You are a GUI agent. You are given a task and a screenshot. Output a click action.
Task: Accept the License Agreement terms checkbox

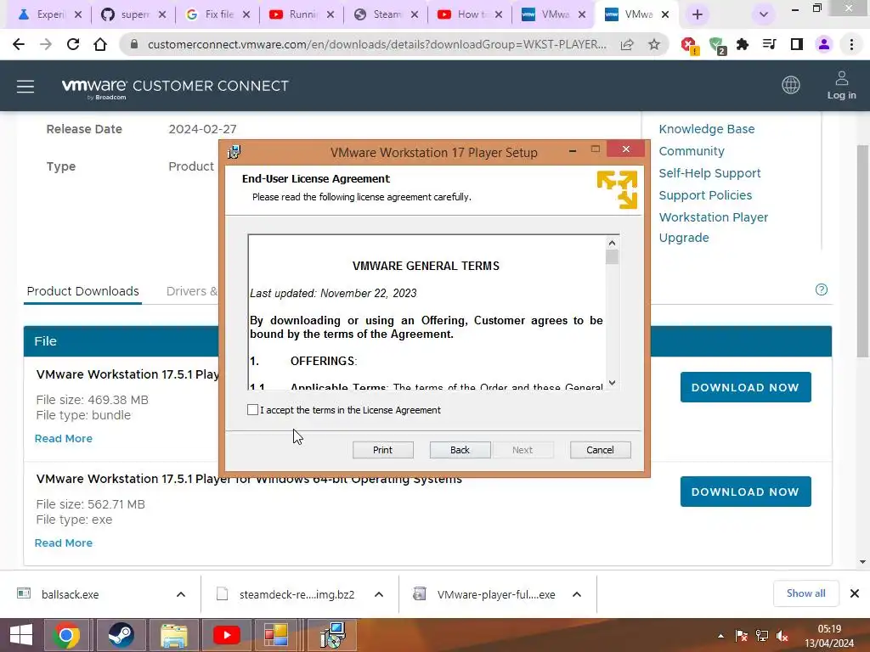coord(252,410)
